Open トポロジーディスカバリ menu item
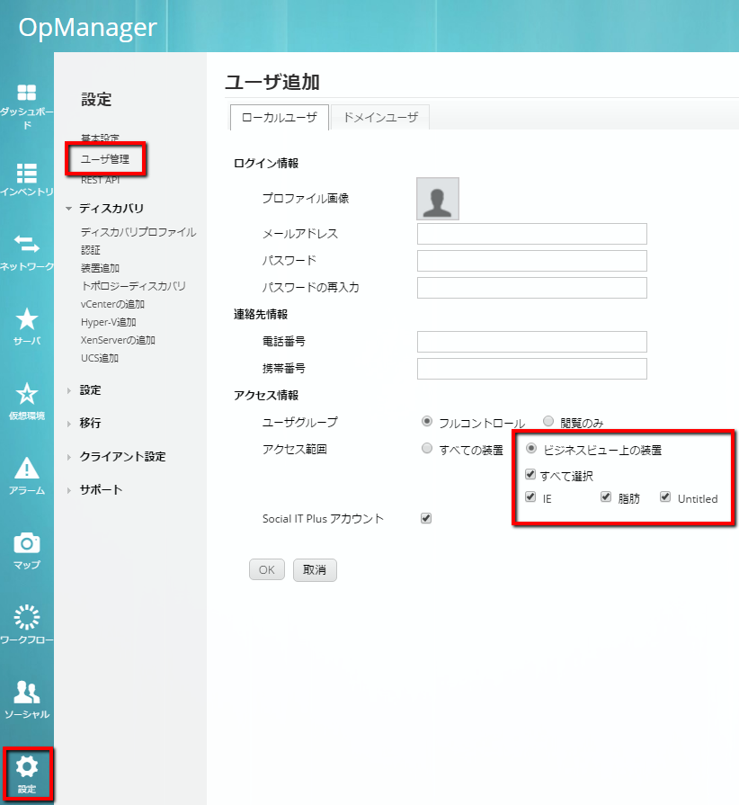The image size is (739, 805). click(133, 286)
